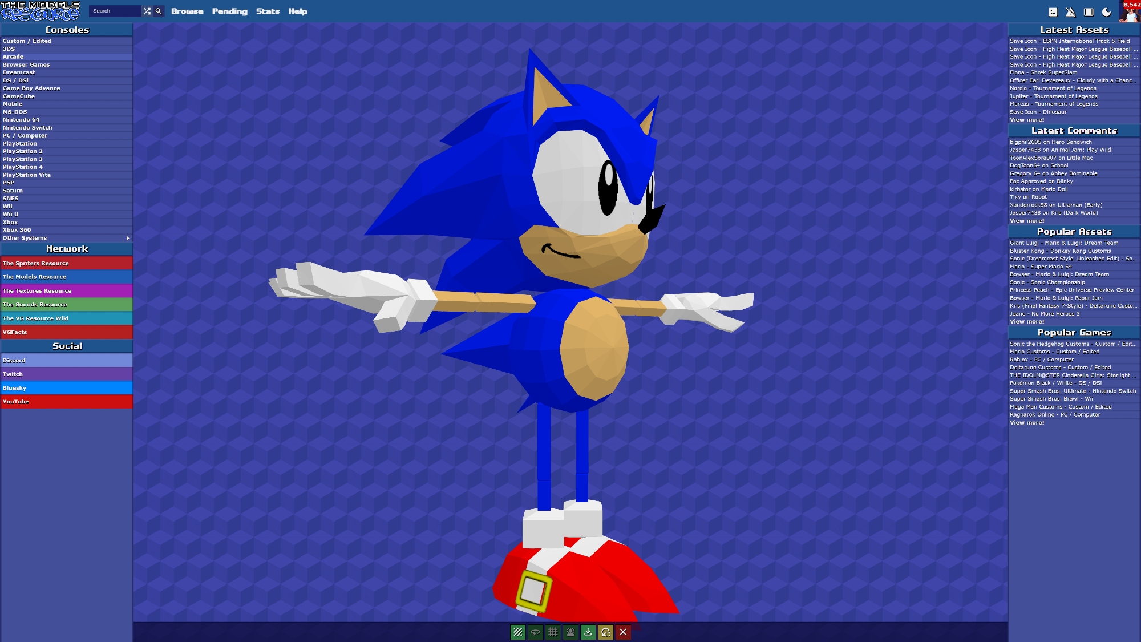The width and height of the screenshot is (1141, 642).
Task: Click the search magnifier icon
Action: pos(159,11)
